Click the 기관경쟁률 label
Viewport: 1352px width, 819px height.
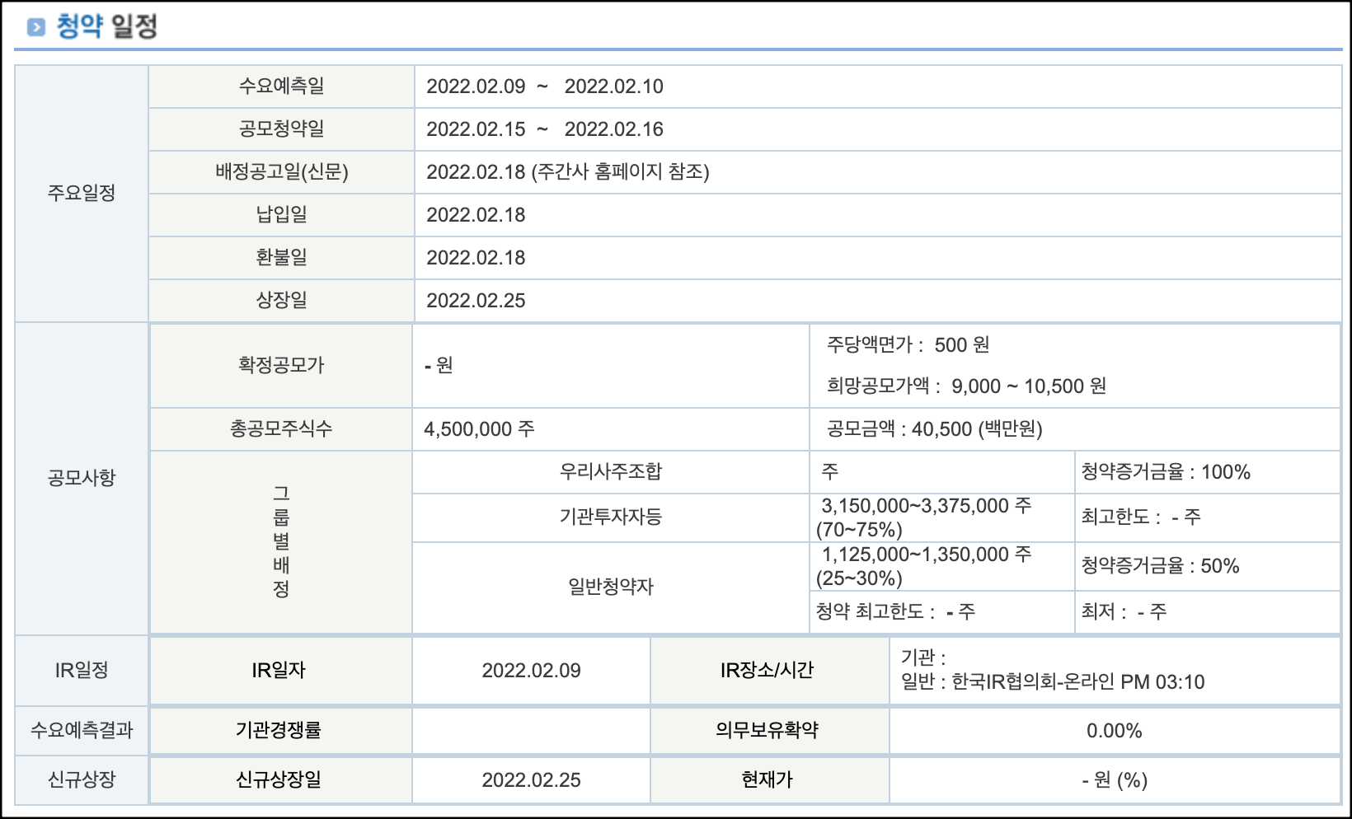(281, 730)
